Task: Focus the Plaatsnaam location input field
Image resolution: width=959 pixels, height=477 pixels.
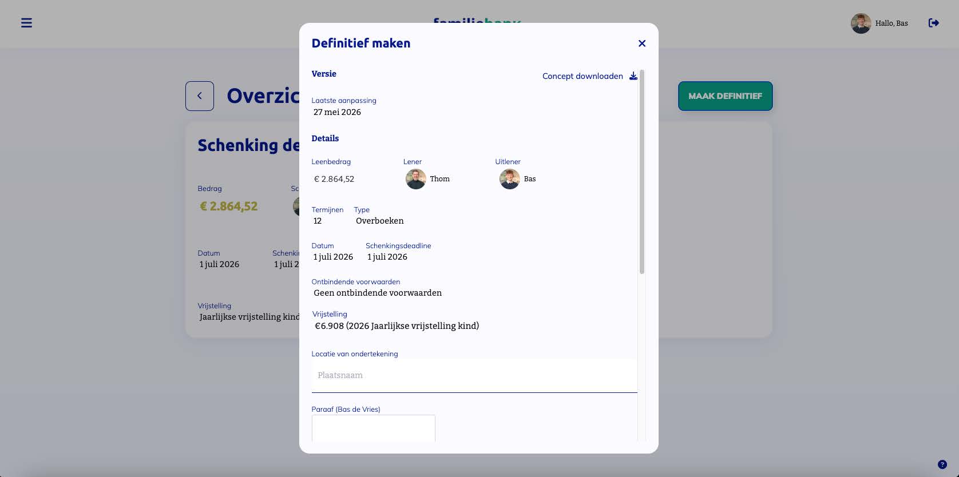Action: 474,375
